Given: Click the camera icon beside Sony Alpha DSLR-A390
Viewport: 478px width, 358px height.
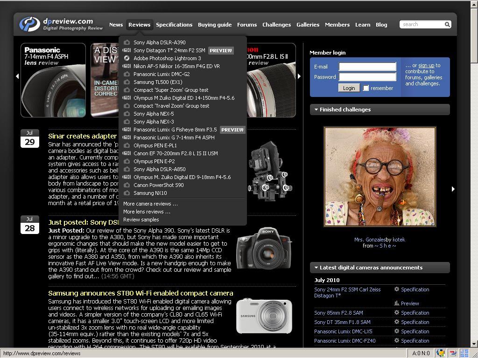Looking at the screenshot, I should point(127,42).
